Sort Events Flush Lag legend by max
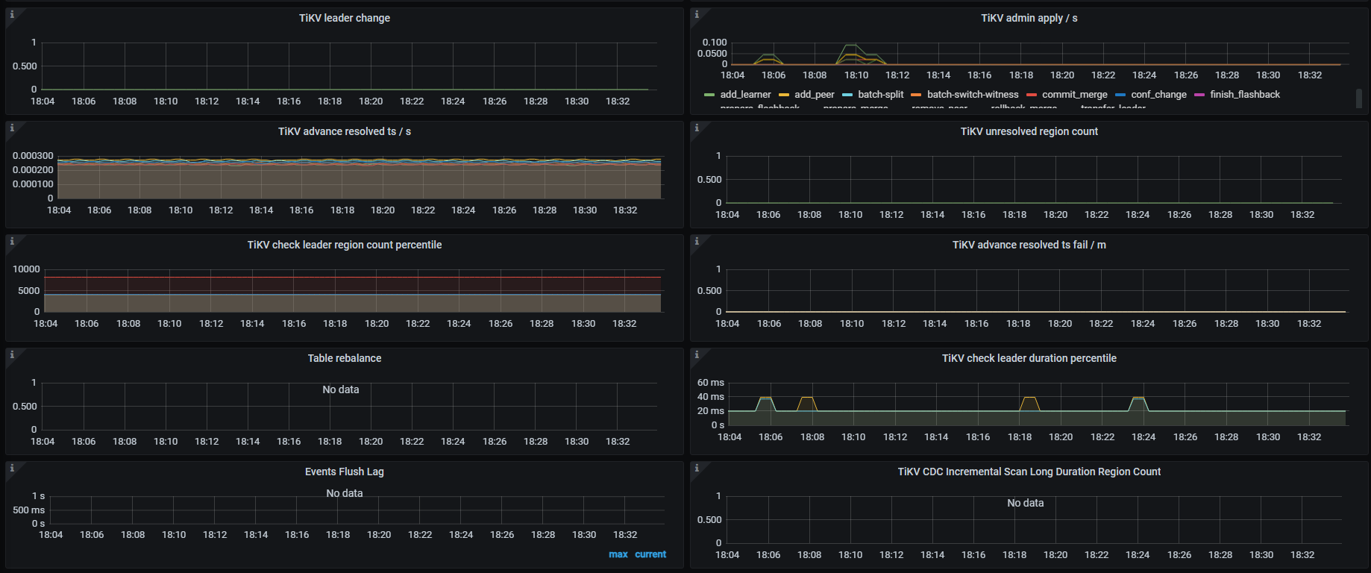Screen dimensions: 1371x573 pos(618,554)
